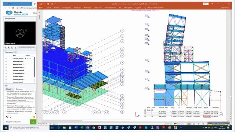Select participant Мельников in the list
235x132 pixels.
tap(19, 79)
